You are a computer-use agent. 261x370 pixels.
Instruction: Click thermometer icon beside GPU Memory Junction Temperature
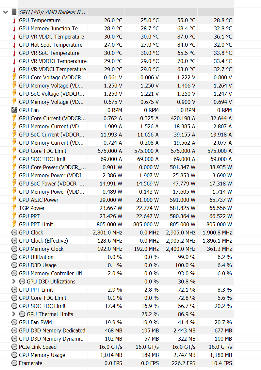coord(14,28)
